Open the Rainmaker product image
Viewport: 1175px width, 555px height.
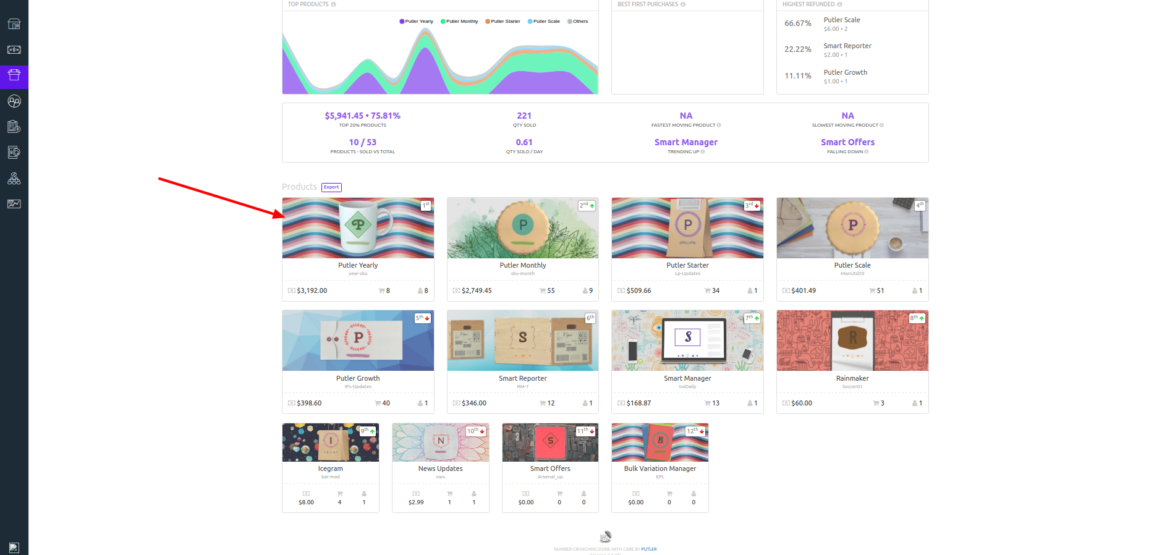tap(852, 341)
